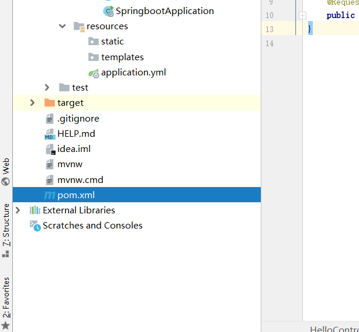Click the orange target folder icon
Image resolution: width=359 pixels, height=332 pixels.
(50, 102)
